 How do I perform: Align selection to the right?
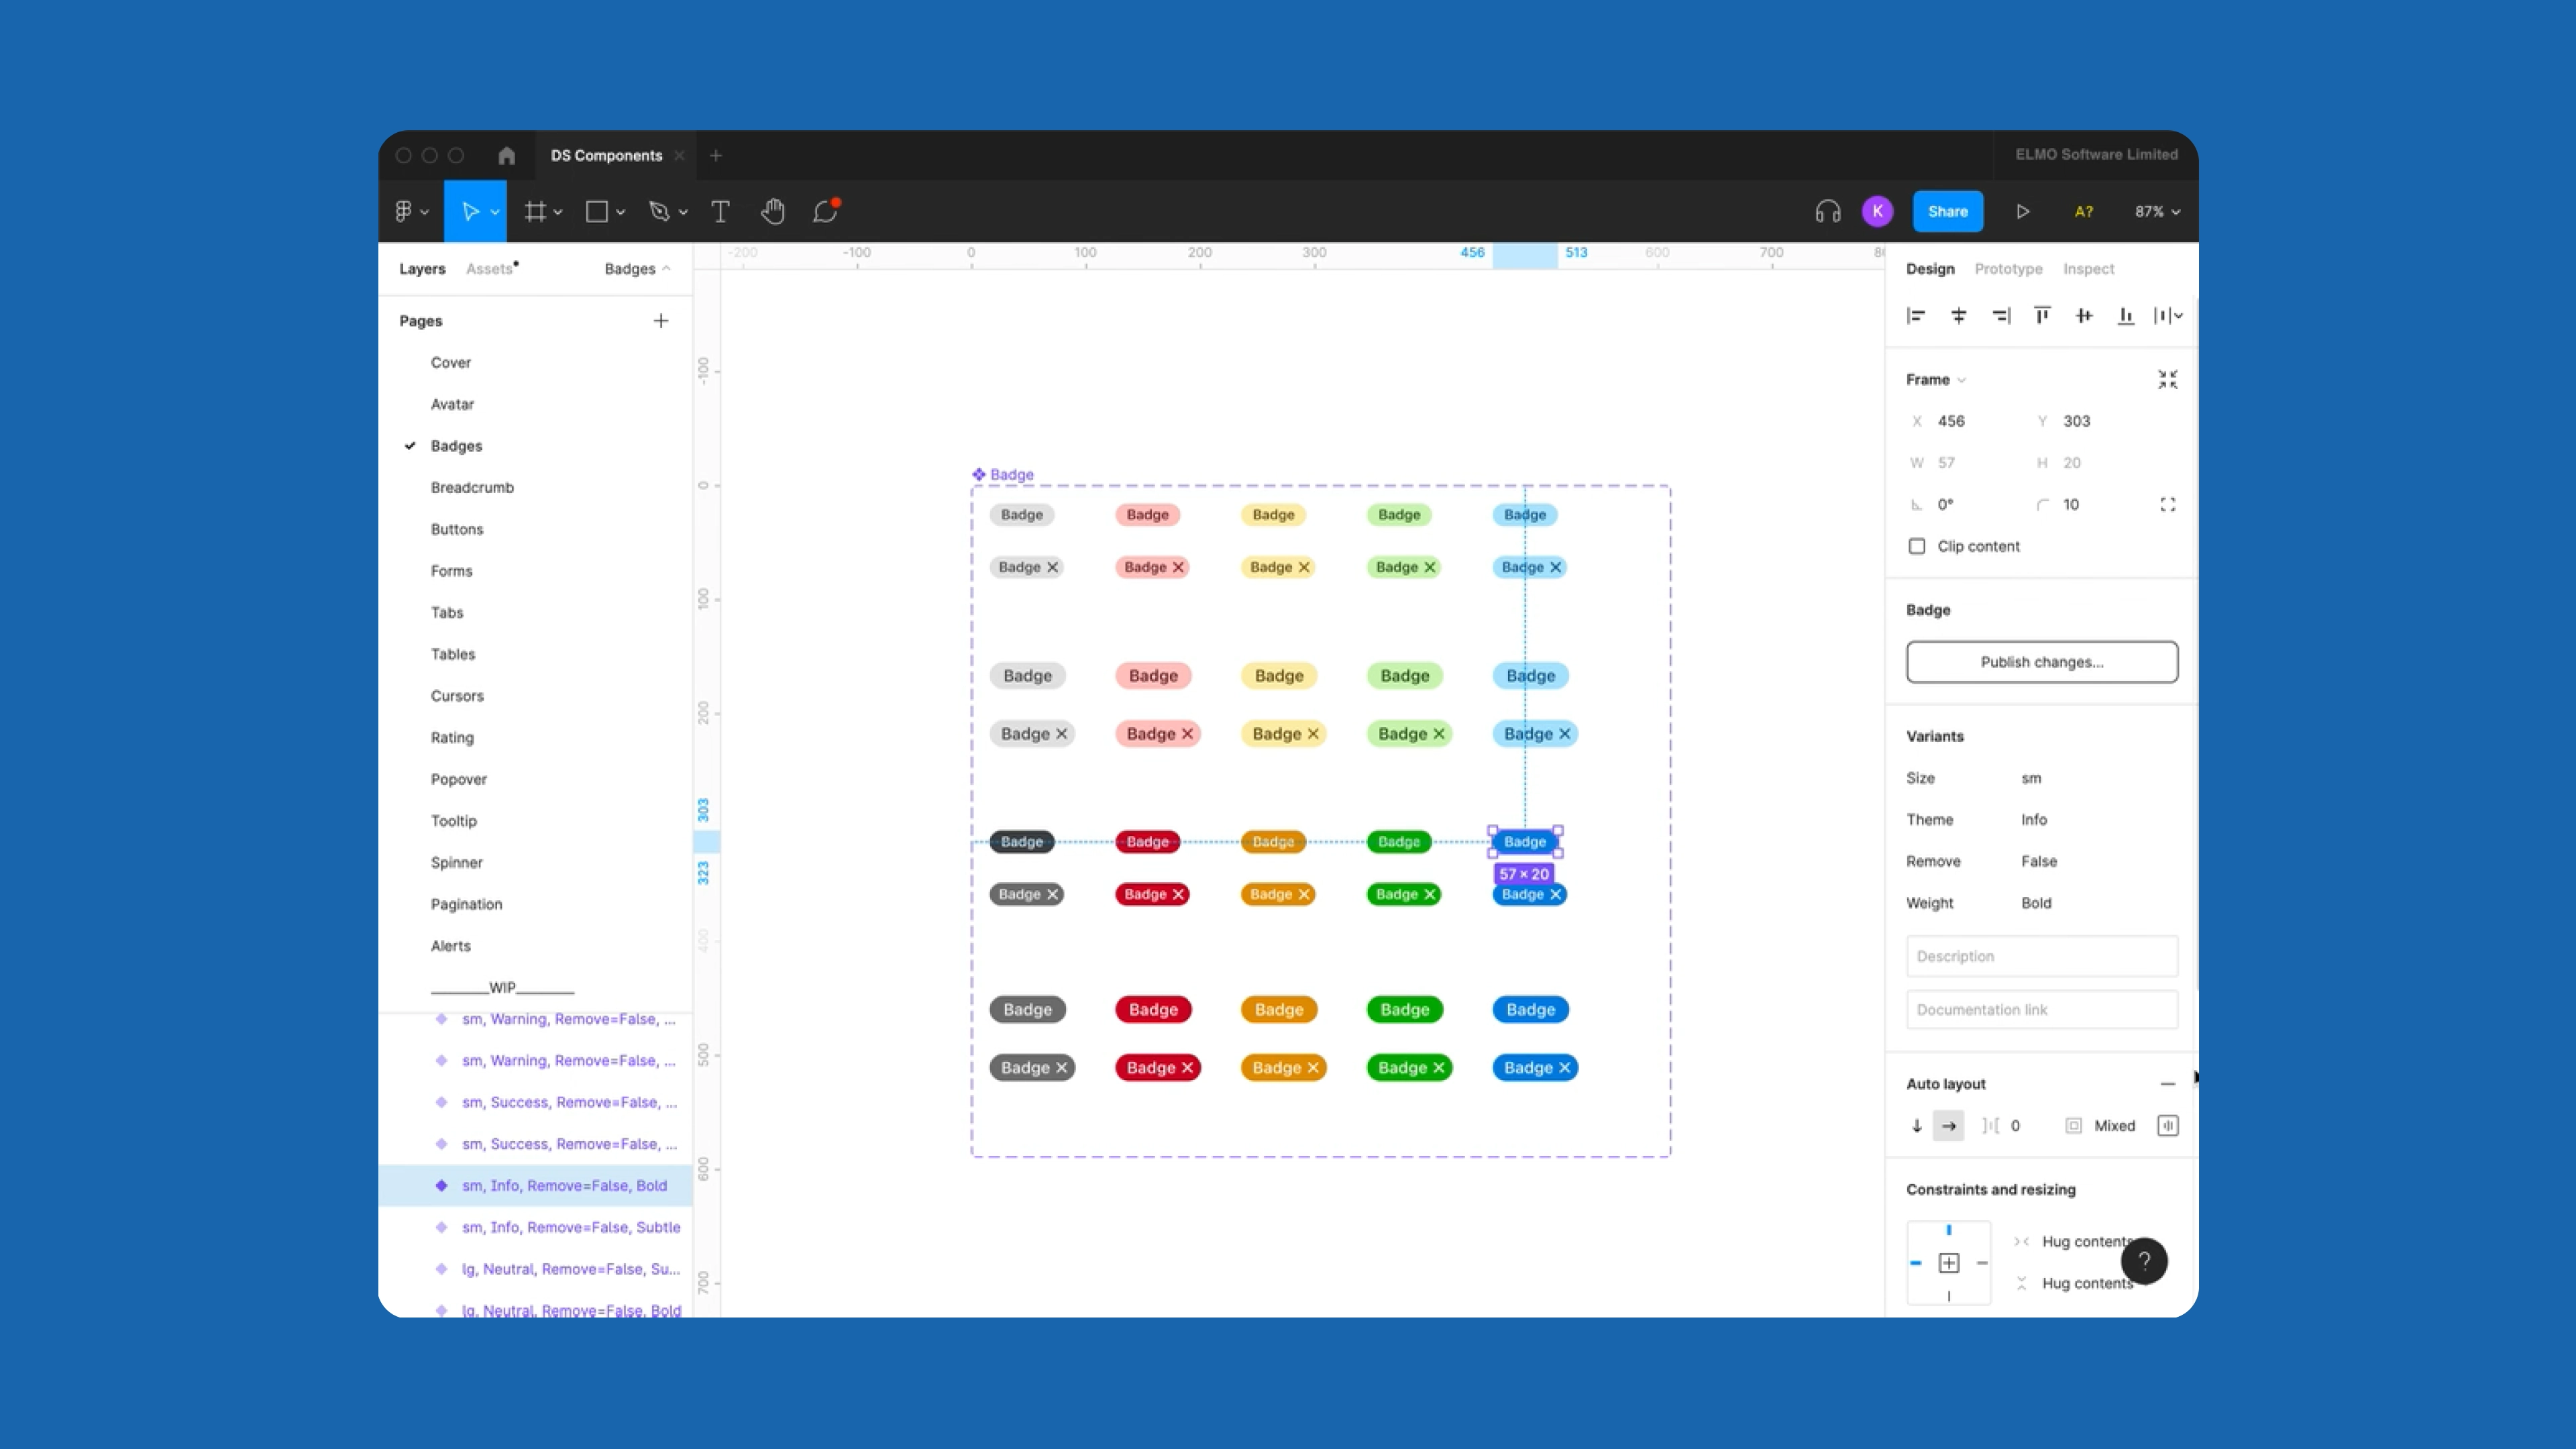point(2000,316)
